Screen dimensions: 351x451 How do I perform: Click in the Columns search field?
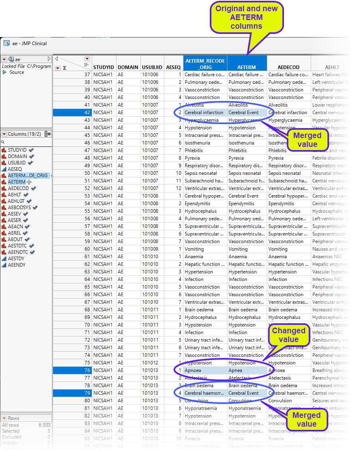(26, 142)
